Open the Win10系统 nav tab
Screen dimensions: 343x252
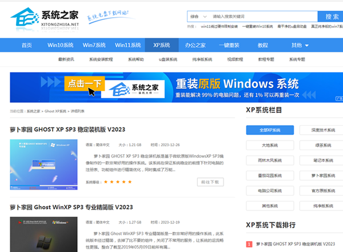[x=61, y=45]
